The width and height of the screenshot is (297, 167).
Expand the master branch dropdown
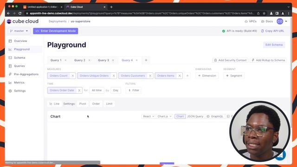[19, 31]
